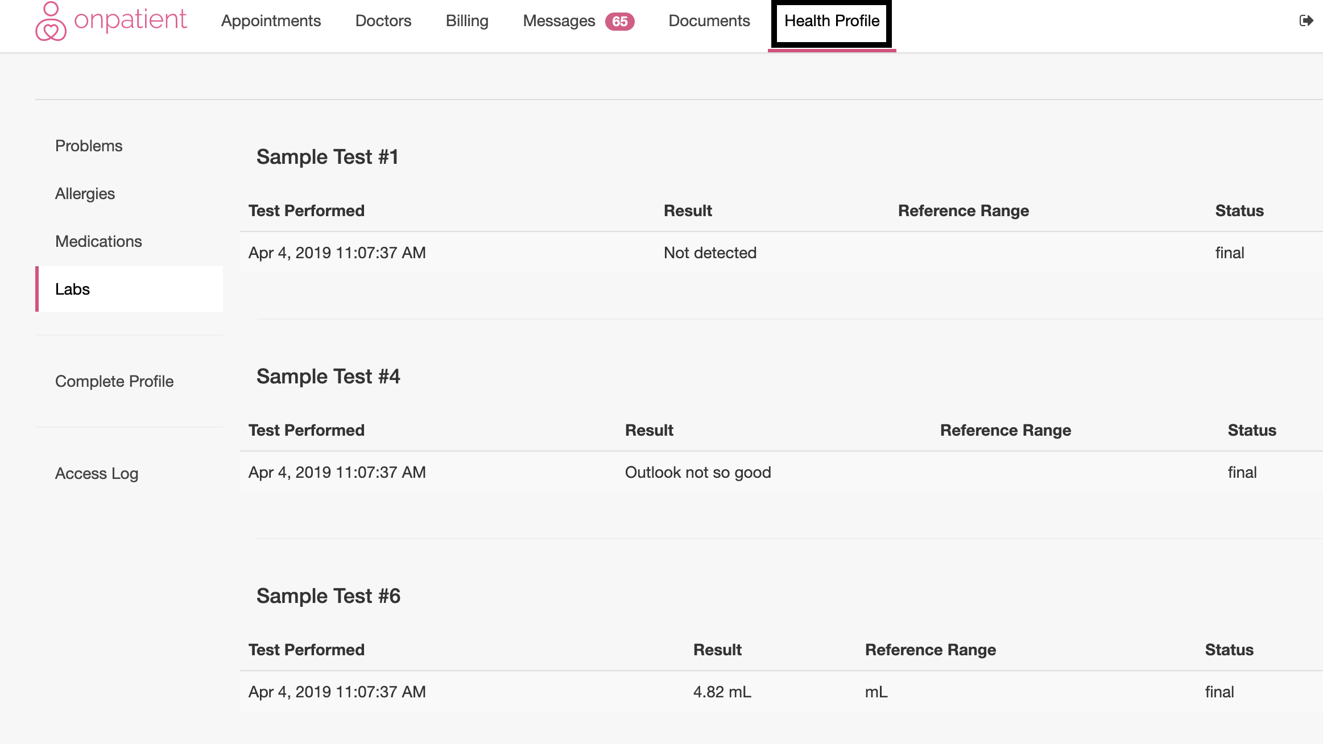View the Access Log
This screenshot has height=744, width=1323.
click(97, 473)
